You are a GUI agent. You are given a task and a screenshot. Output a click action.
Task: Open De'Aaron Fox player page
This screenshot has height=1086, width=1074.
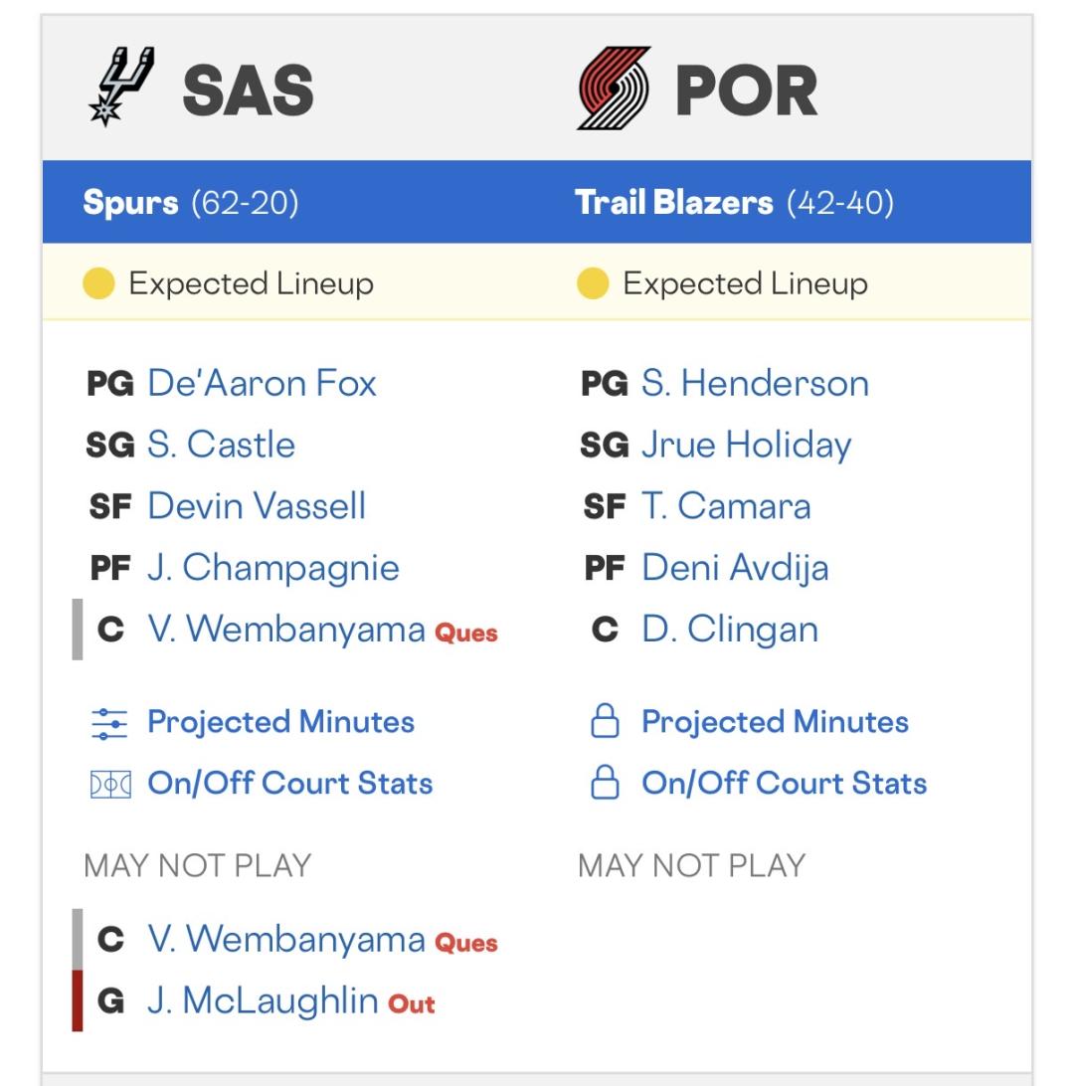click(x=262, y=383)
